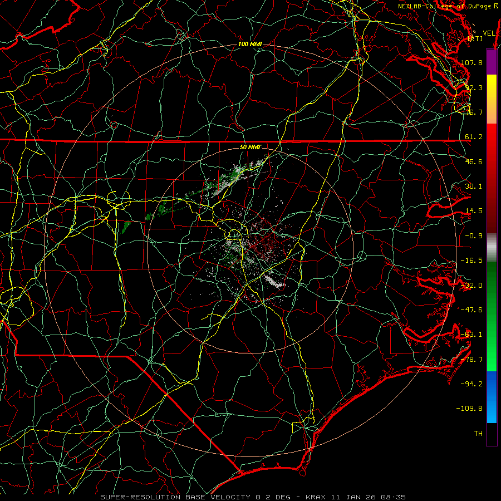Click the 45.6 legend value
This screenshot has height=501, width=501.
(x=474, y=161)
